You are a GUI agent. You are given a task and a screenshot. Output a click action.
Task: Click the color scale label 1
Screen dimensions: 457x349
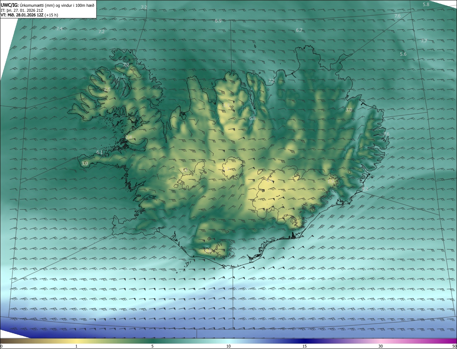(x=76, y=346)
